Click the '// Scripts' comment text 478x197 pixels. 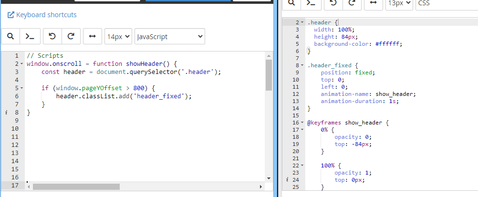pyautogui.click(x=45, y=56)
